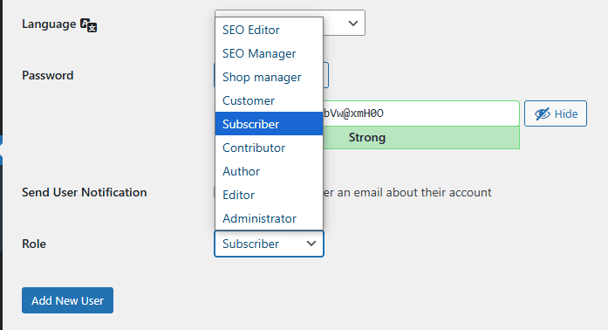Choose highlighted Subscriber option in list
The image size is (608, 330).
[x=269, y=124]
